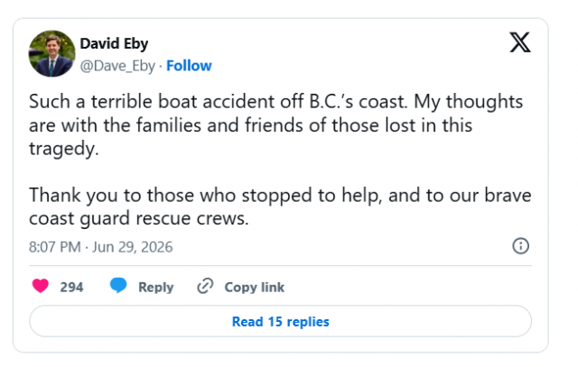578x367 pixels.
Task: Click the paragraph thanking coast guard rescue crews
Action: (280, 206)
